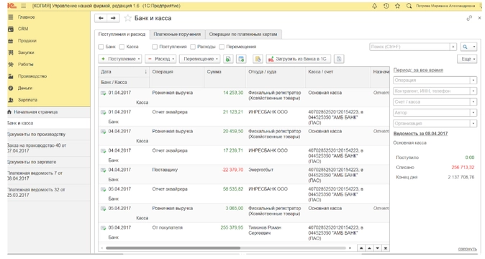Open the Еще dropdown menu

pyautogui.click(x=467, y=59)
